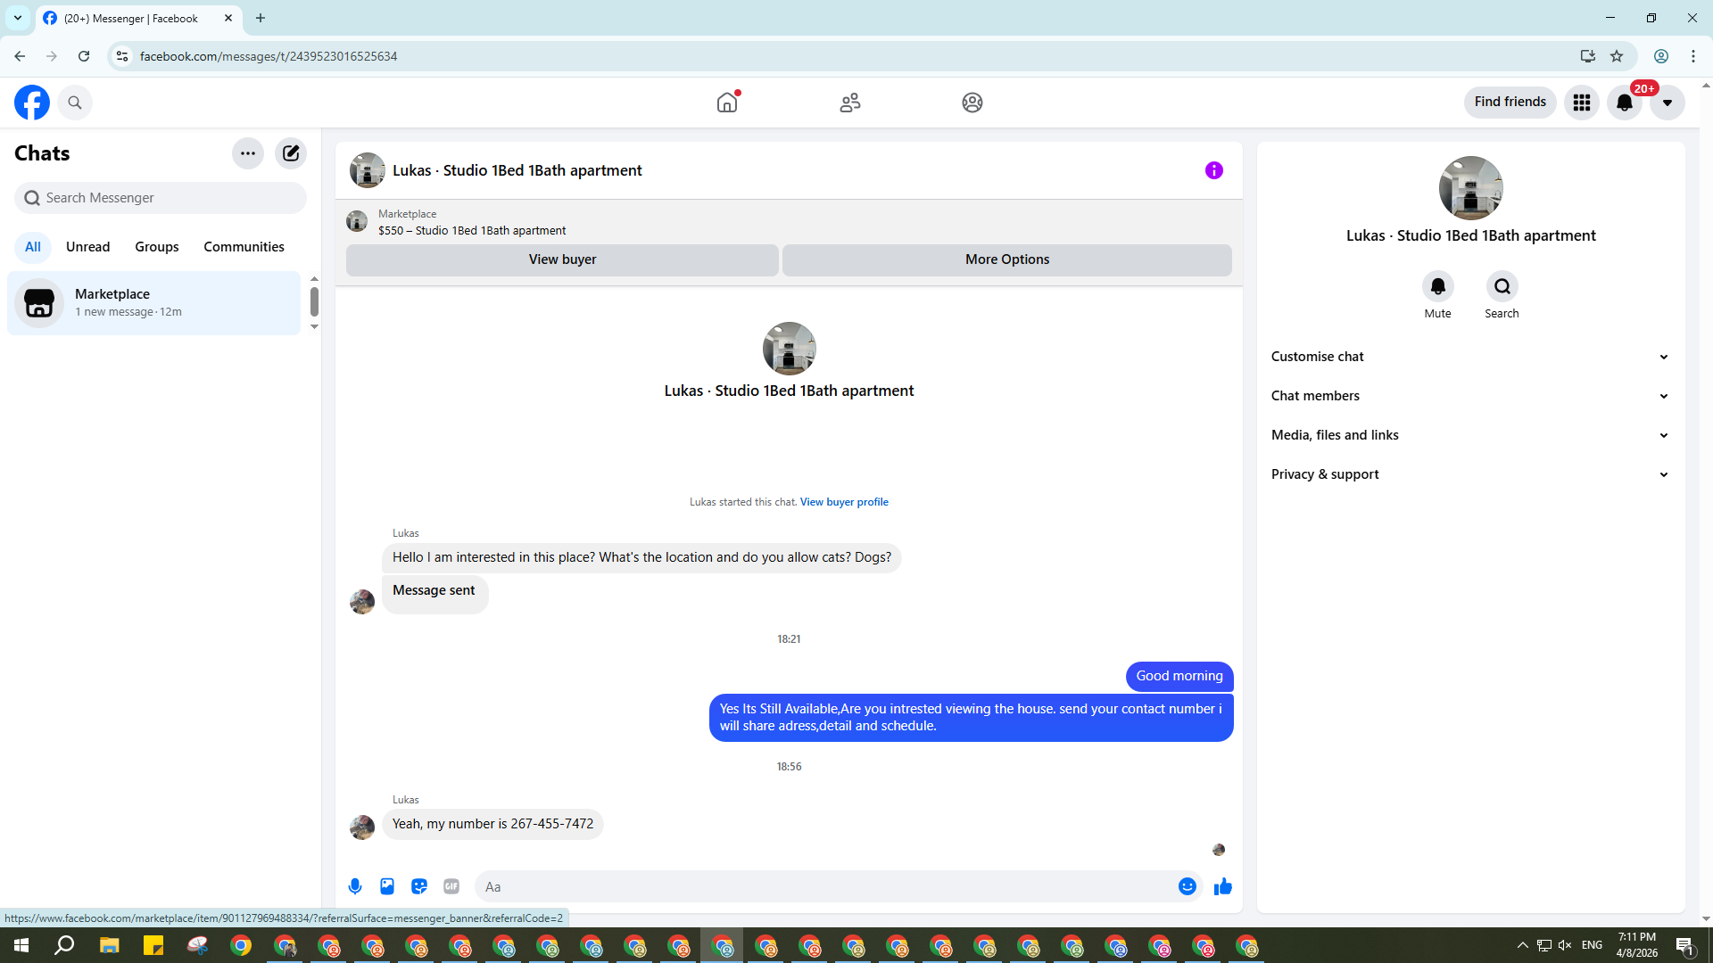Switch to the Unread chats tab
Screen dimensions: 1713x963
(x=87, y=247)
